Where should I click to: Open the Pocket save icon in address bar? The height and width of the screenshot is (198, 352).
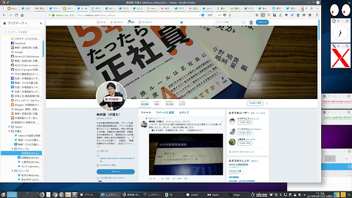tap(225, 15)
